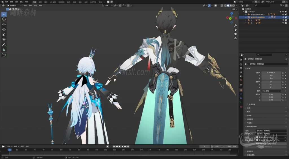Toggle camera view with camera icon
The image size is (289, 159).
tap(235, 34)
